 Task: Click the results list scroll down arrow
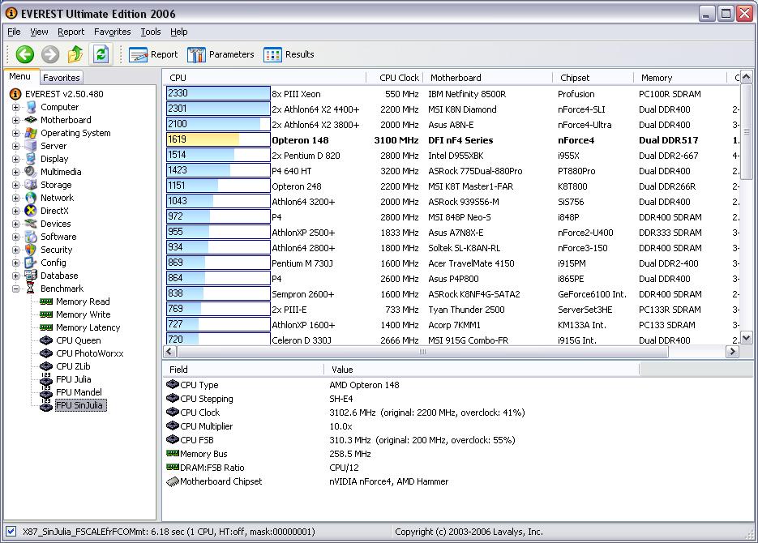(x=747, y=338)
